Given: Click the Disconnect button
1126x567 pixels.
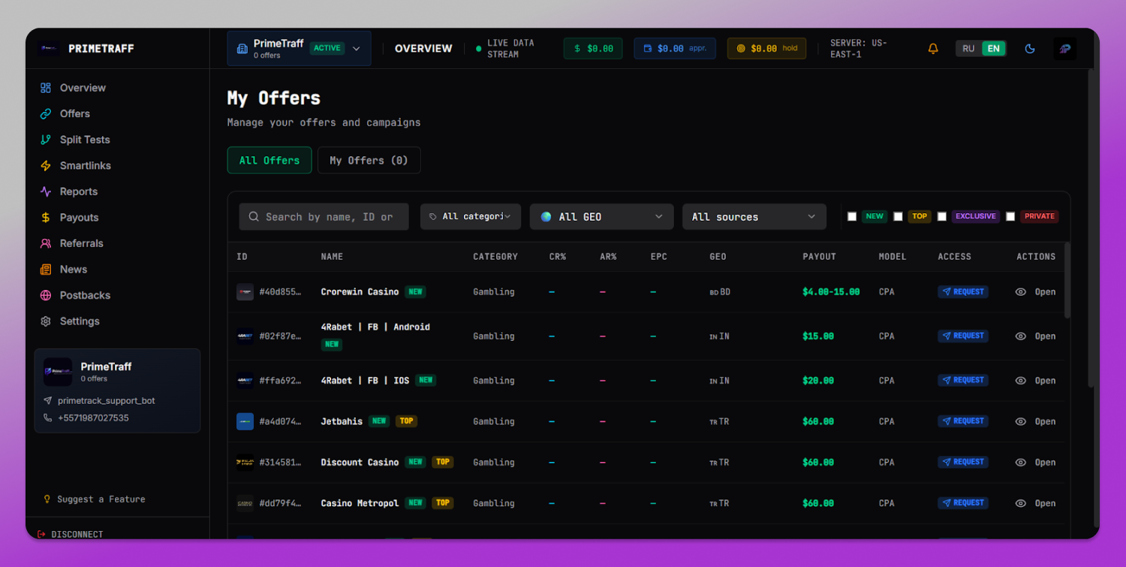Looking at the screenshot, I should (70, 534).
